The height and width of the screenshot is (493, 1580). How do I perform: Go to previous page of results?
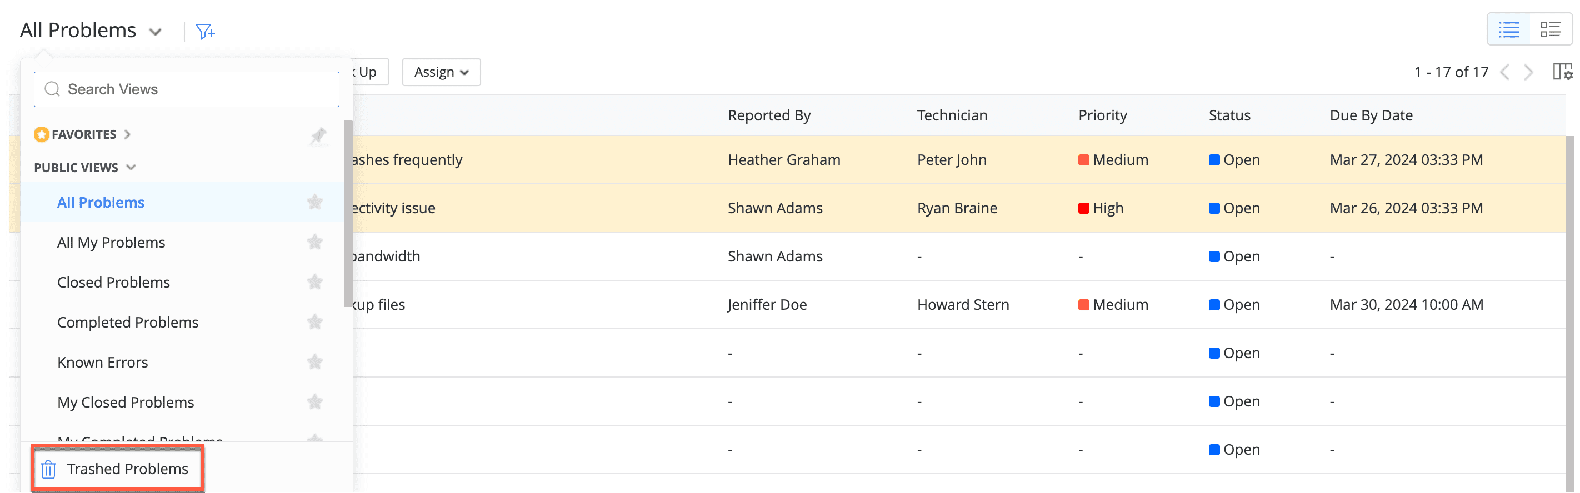coord(1504,72)
